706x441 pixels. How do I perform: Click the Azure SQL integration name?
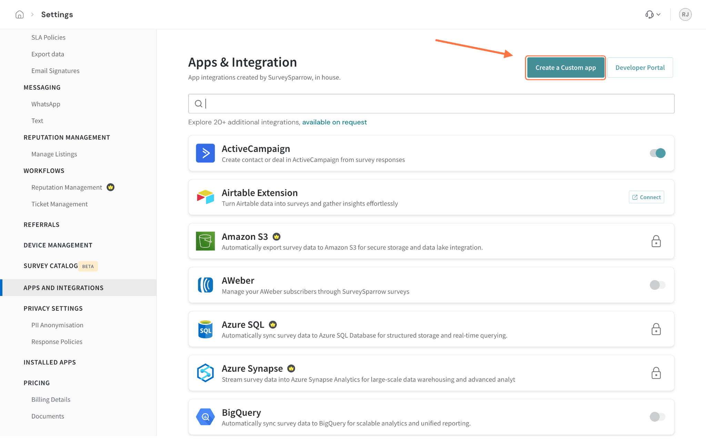pos(243,325)
